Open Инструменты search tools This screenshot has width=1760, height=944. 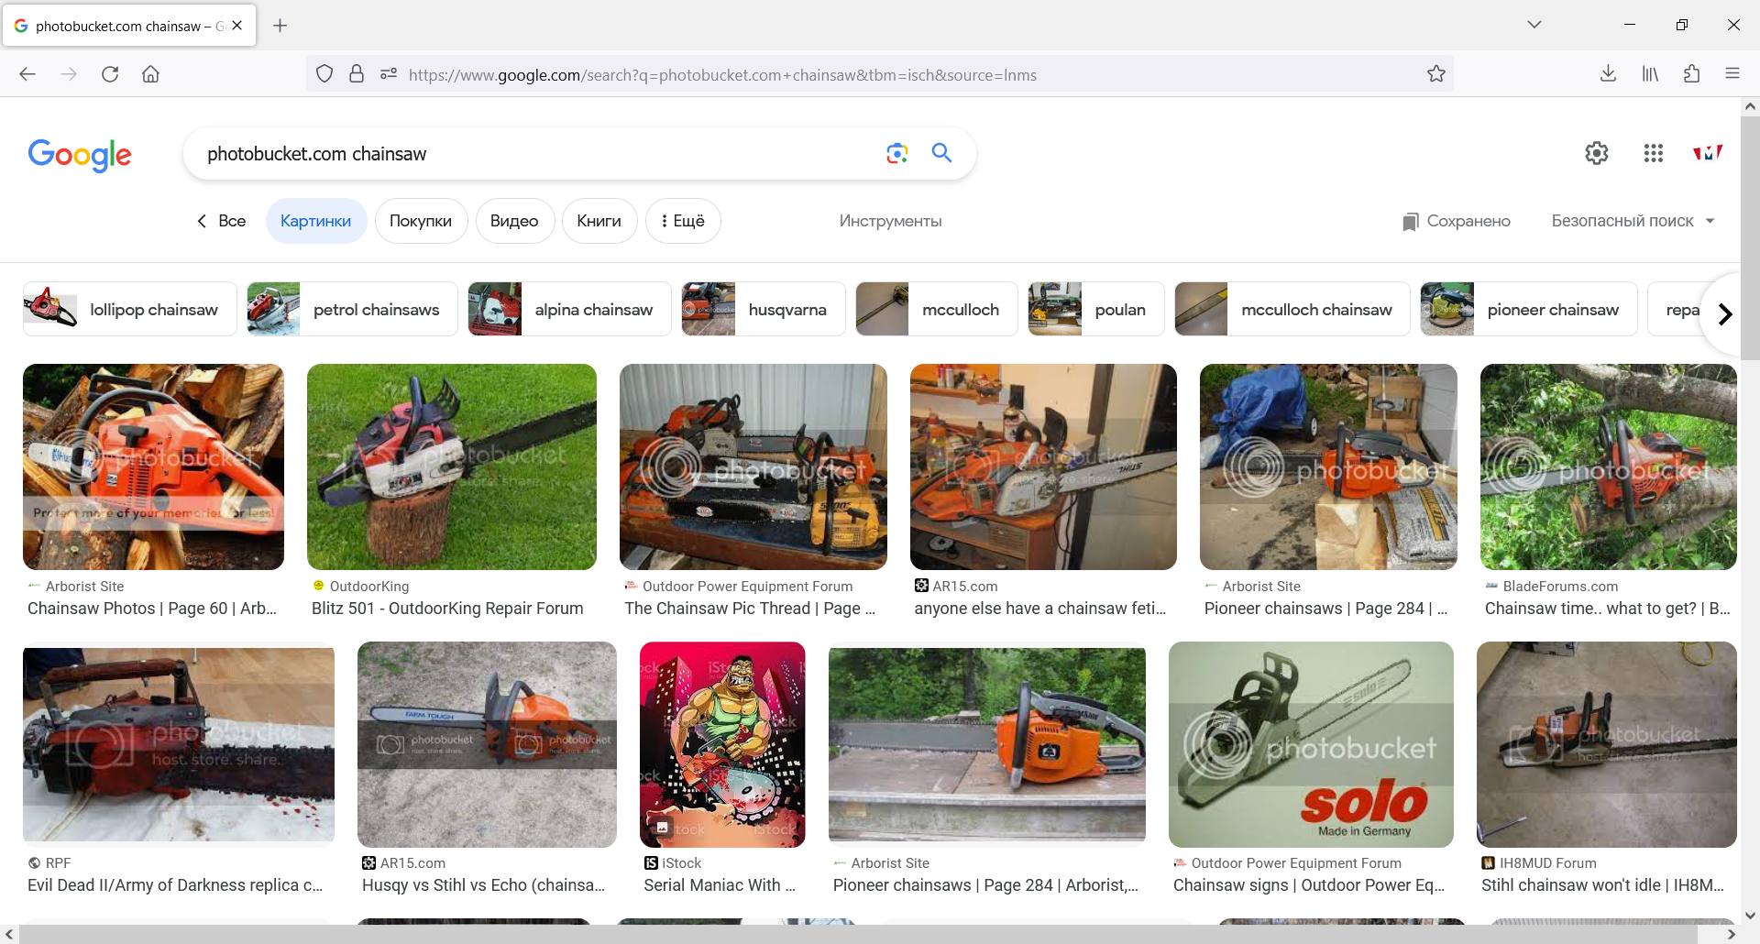(x=890, y=221)
